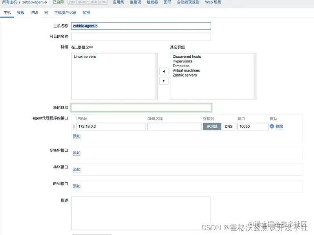This screenshot has height=235, width=314.
Task: Switch to the 模板 tab
Action: coord(20,13)
